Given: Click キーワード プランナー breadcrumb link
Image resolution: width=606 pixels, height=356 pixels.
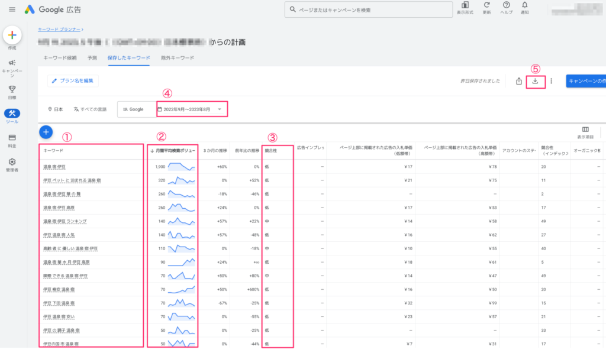Looking at the screenshot, I should (59, 30).
